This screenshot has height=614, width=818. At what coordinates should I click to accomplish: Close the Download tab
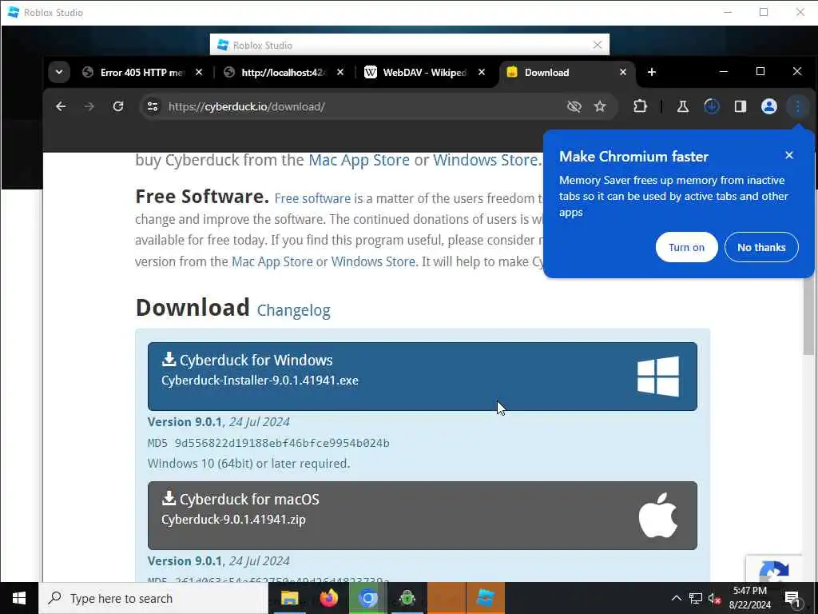(623, 72)
